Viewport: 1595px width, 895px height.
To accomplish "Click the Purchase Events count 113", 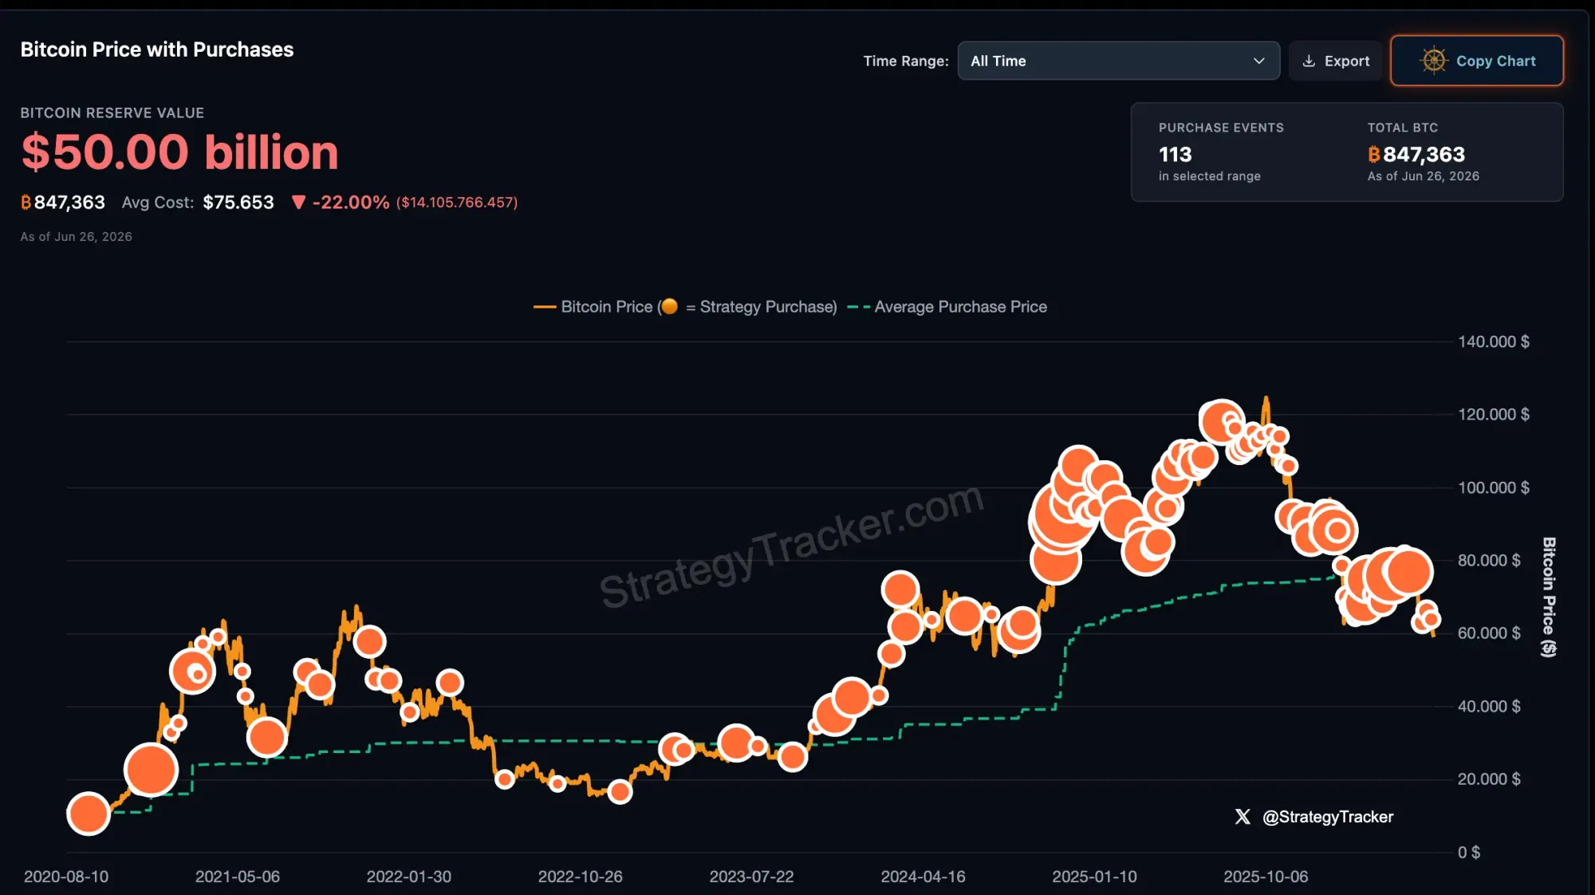I will (x=1176, y=154).
